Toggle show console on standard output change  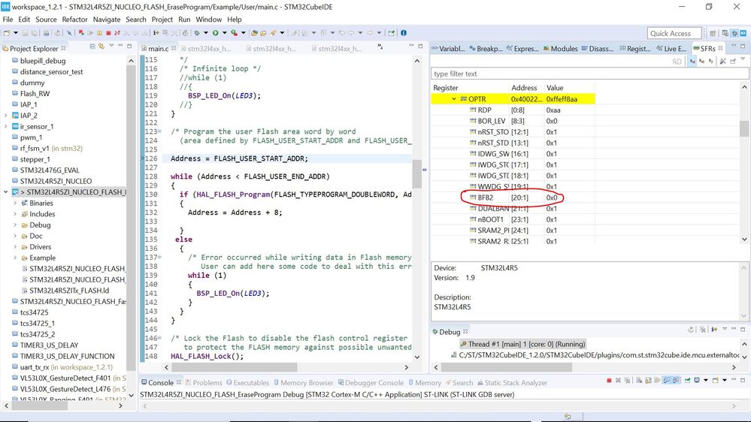(x=666, y=381)
